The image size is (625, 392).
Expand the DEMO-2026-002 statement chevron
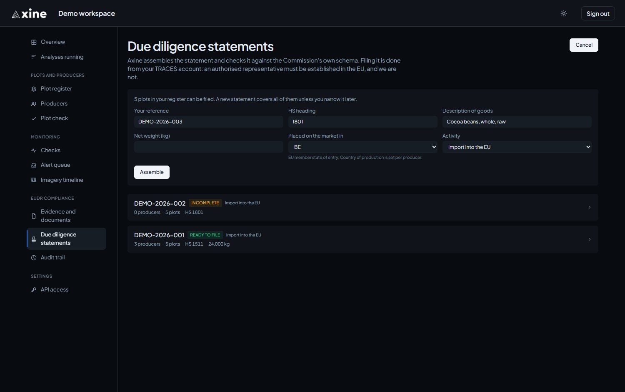pos(589,207)
